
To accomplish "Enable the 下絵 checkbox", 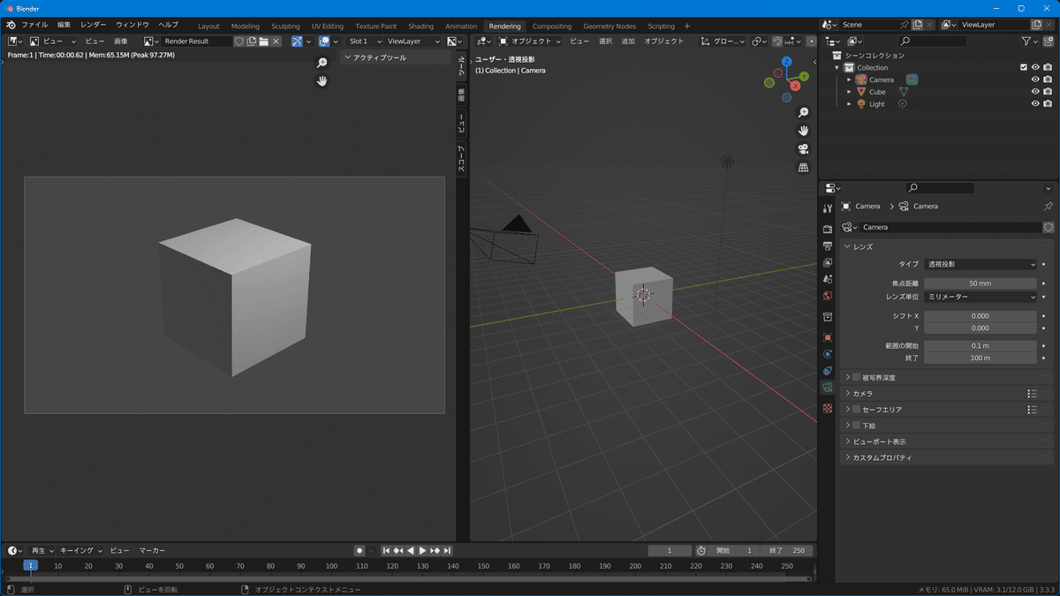I will [x=856, y=426].
